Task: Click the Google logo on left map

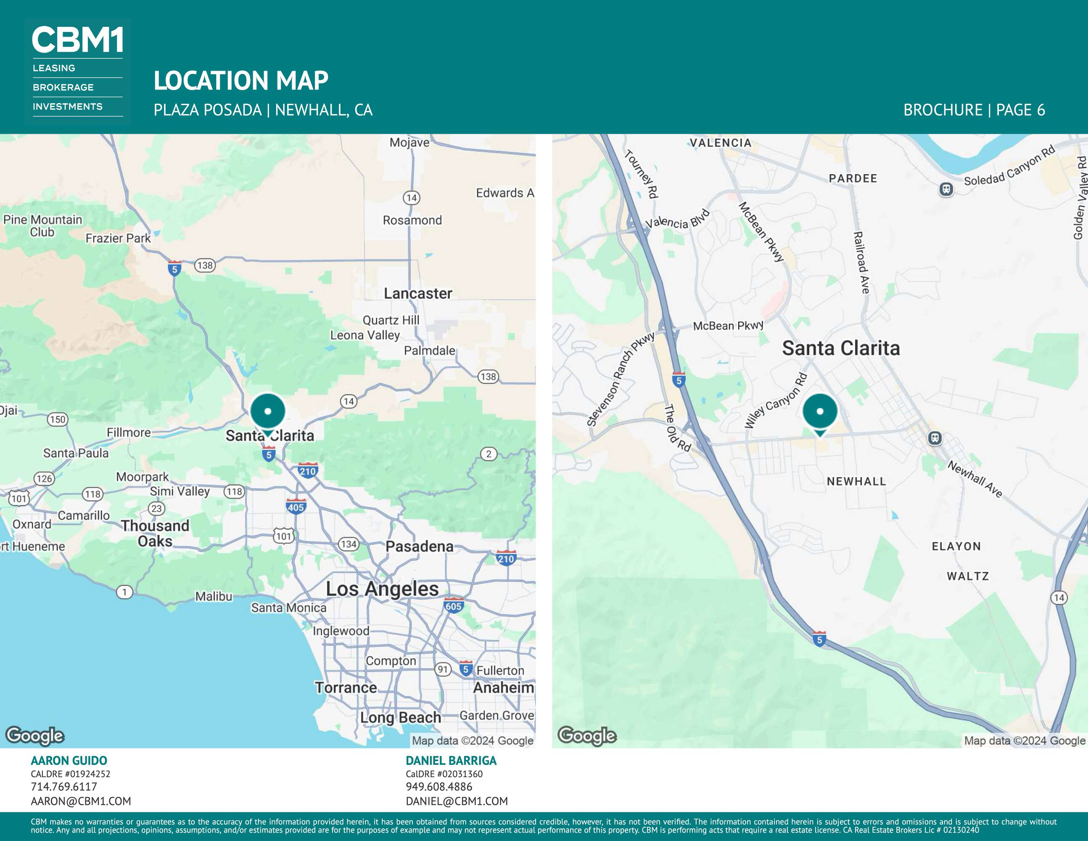Action: 35,735
